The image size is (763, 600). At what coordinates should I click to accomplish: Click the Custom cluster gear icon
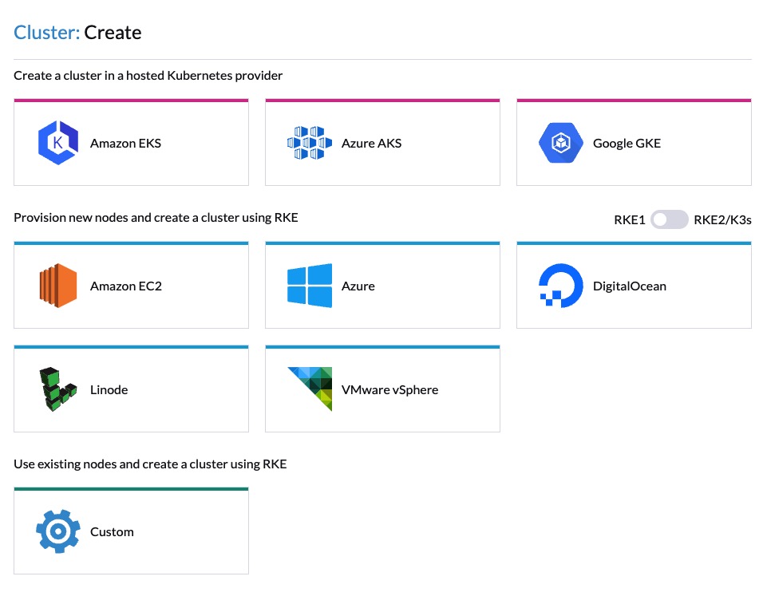point(57,530)
